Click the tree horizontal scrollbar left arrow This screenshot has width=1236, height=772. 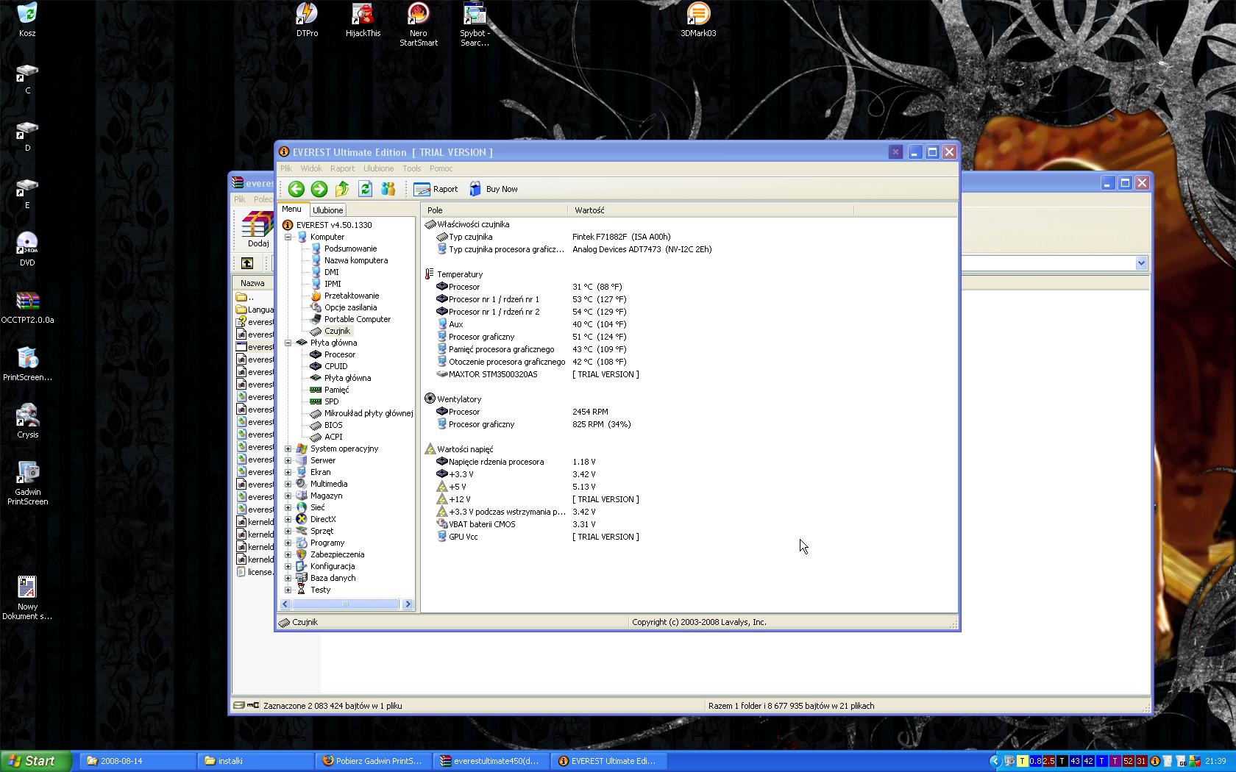coord(285,604)
